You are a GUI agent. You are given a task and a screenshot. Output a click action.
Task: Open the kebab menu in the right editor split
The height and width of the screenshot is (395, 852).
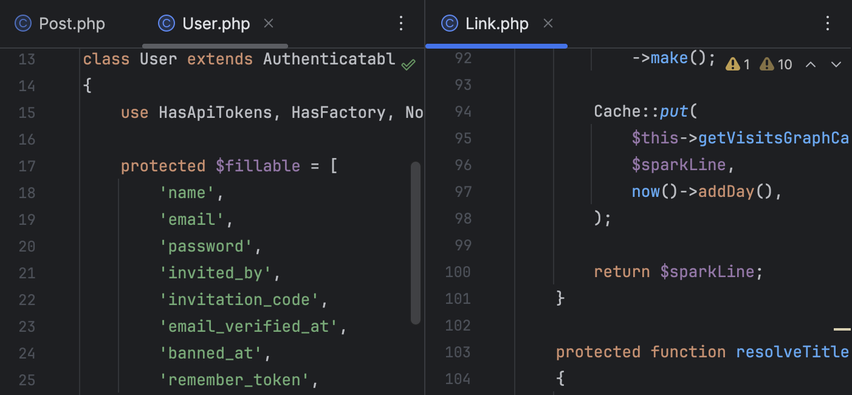coord(828,23)
